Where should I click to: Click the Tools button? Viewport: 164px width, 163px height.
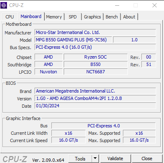tap(80, 158)
